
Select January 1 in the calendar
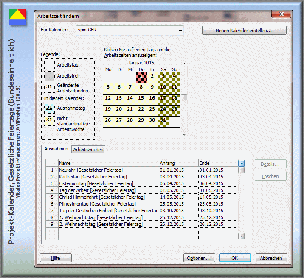point(141,78)
